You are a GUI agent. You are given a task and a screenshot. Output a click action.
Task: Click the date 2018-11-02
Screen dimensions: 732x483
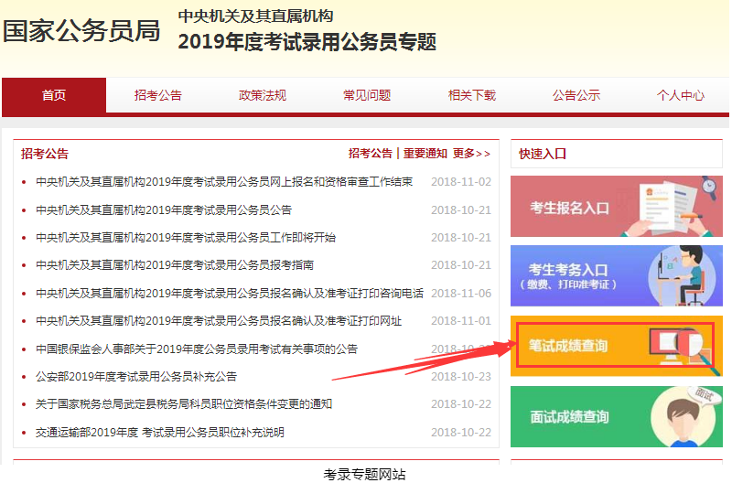(461, 181)
